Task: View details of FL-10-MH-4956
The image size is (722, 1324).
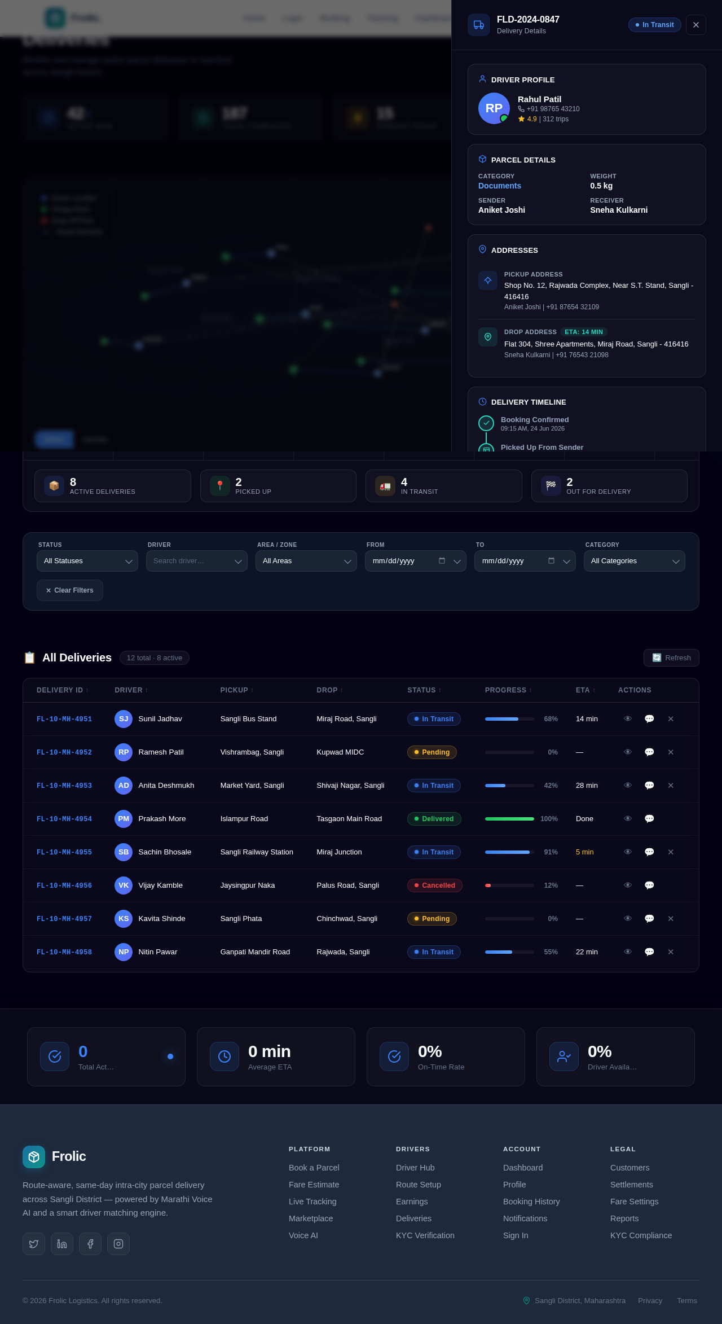Action: click(x=628, y=885)
